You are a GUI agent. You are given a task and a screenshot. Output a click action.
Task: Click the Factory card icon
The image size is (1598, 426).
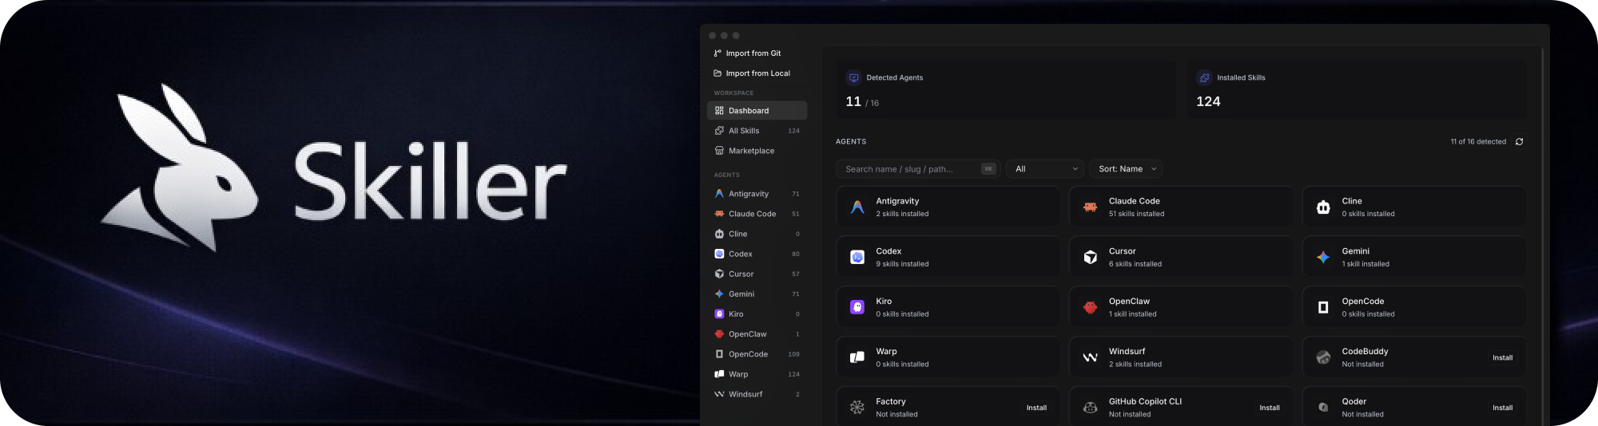click(x=857, y=408)
